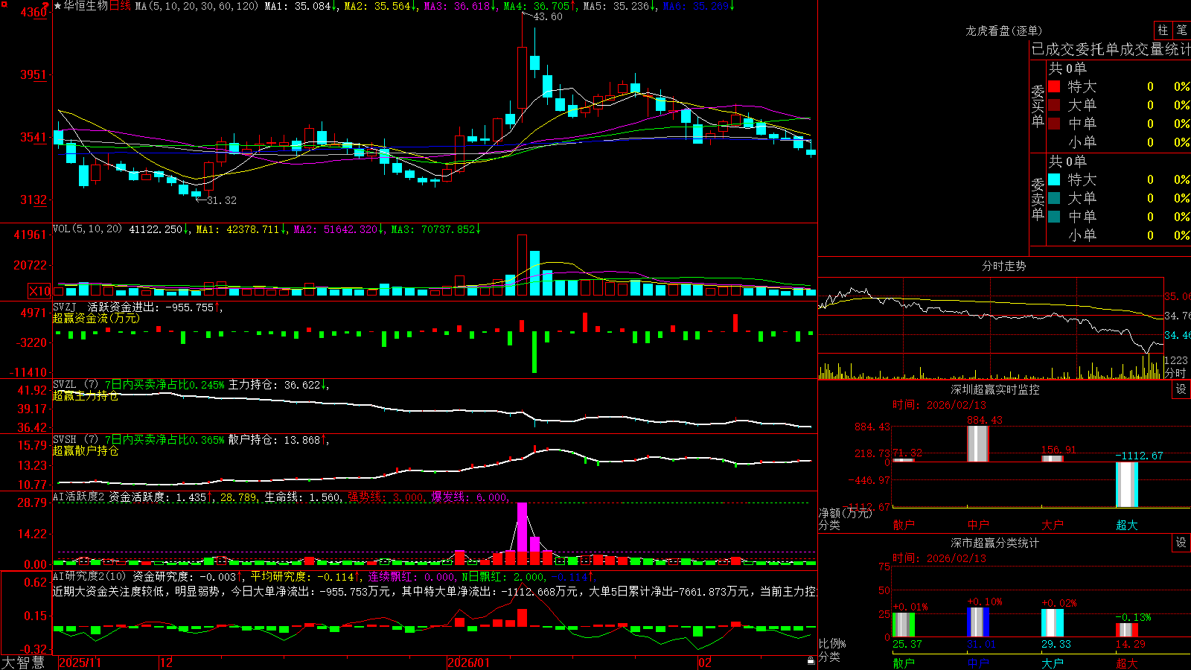The height and width of the screenshot is (670, 1191).
Task: Switch order view to 柱 mode
Action: (x=1163, y=30)
